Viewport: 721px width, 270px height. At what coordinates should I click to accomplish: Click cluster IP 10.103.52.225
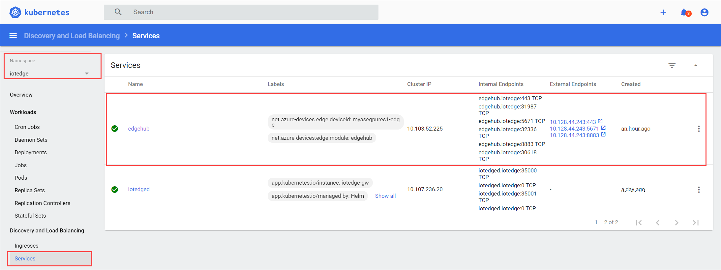tap(425, 129)
